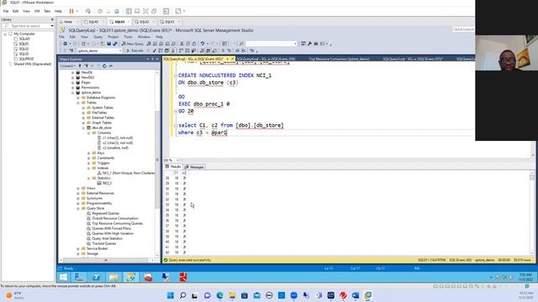Expand the Pages database node
Screen dimensions: 538x302
73,82
